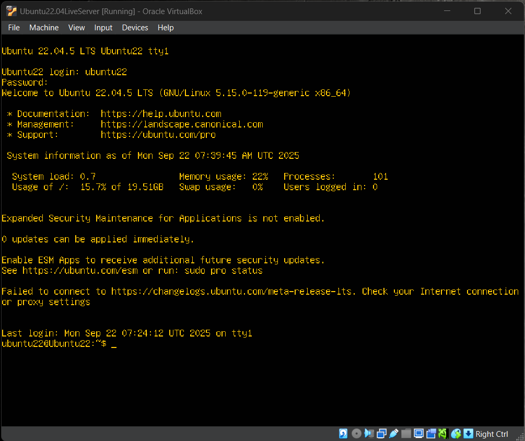Click the audio status indicator
This screenshot has height=441, width=525.
369,433
